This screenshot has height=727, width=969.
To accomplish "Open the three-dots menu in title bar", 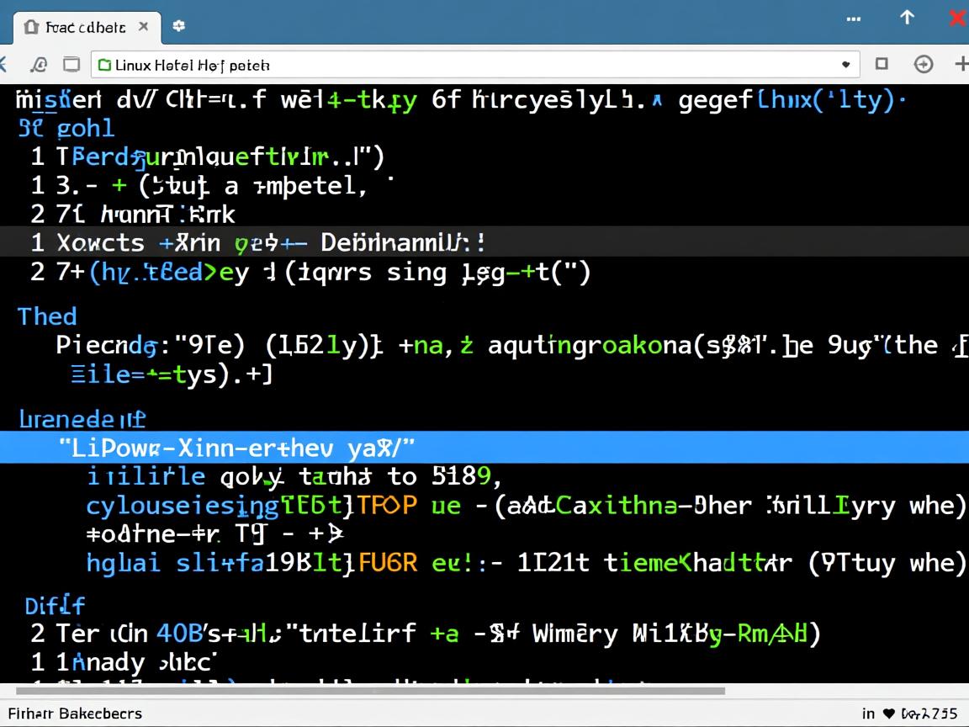I will pyautogui.click(x=854, y=19).
